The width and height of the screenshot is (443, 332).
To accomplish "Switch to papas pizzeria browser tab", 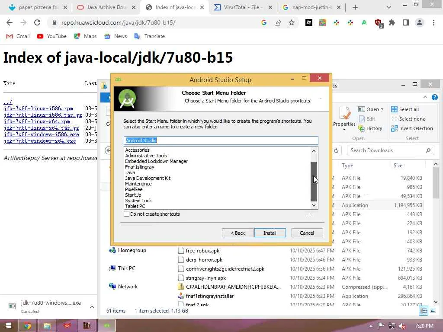I will 38,7.
